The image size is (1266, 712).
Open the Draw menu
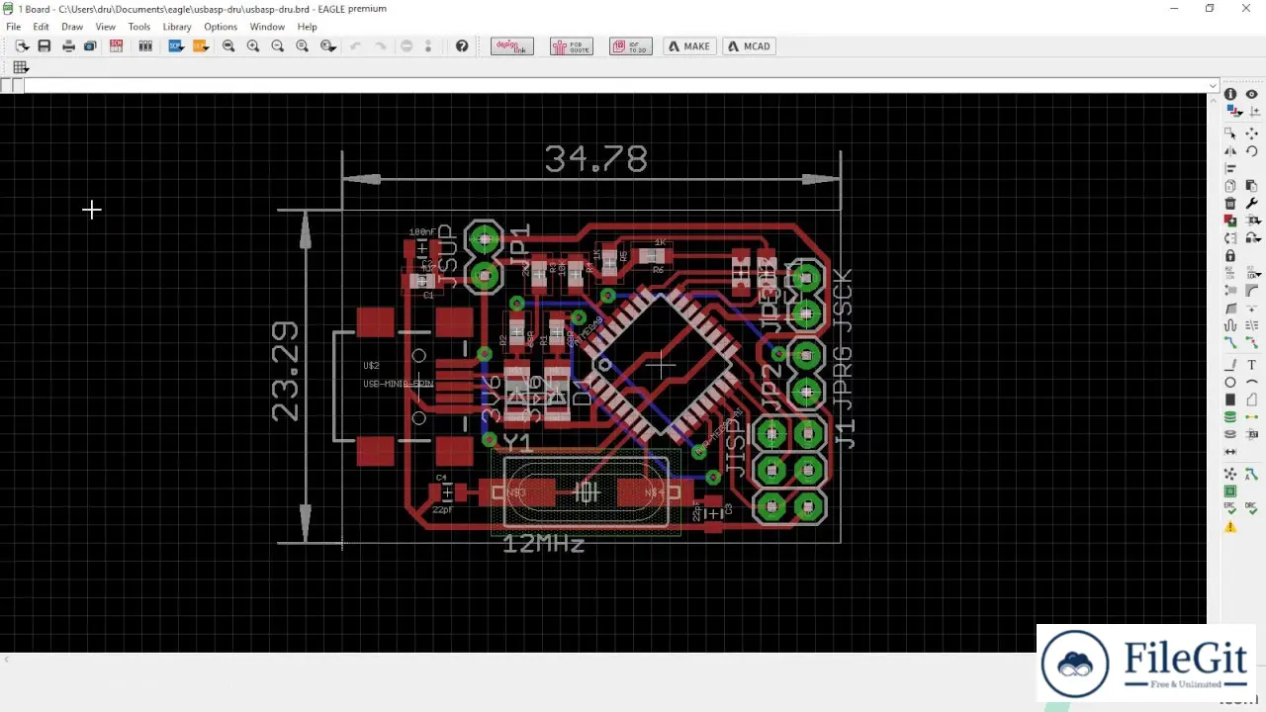pos(72,27)
